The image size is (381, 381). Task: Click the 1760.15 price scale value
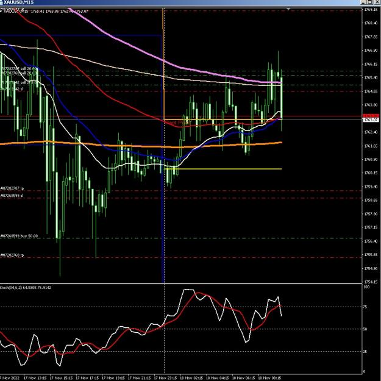371,173
